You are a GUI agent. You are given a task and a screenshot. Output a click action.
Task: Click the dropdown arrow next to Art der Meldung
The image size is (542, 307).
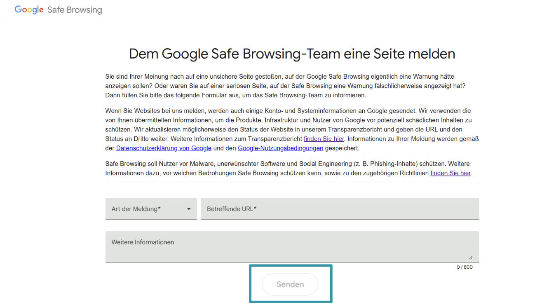(x=189, y=209)
